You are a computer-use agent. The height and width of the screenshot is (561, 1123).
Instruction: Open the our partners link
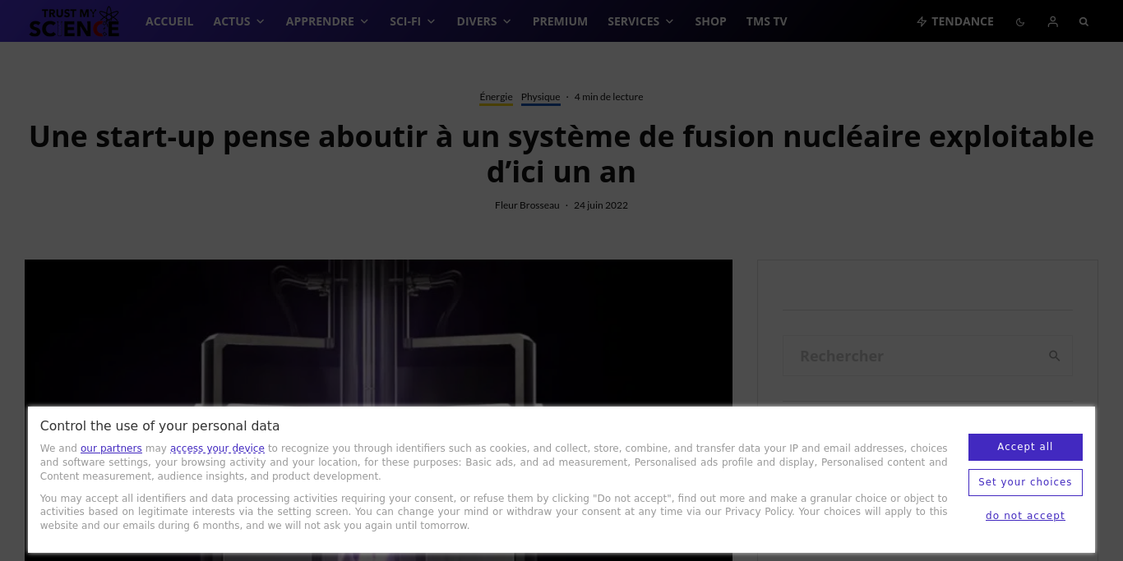111,448
